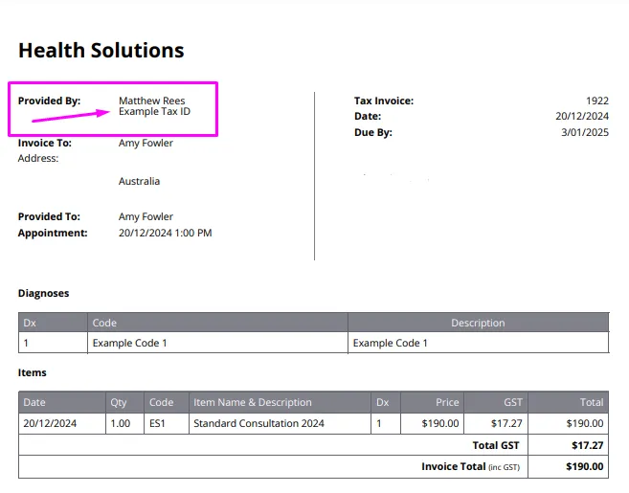The width and height of the screenshot is (629, 493).
Task: Click the Provided By label
Action: click(50, 101)
